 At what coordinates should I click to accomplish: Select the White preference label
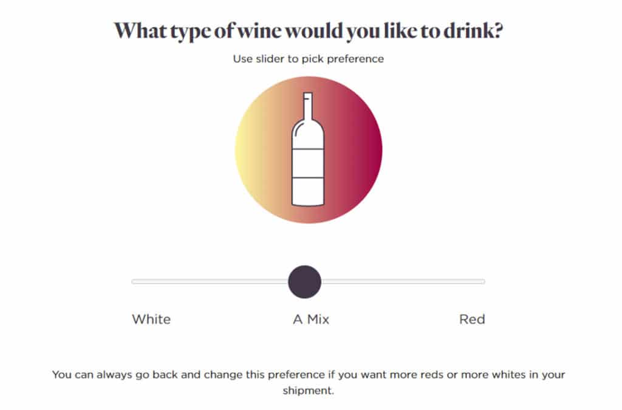click(151, 319)
